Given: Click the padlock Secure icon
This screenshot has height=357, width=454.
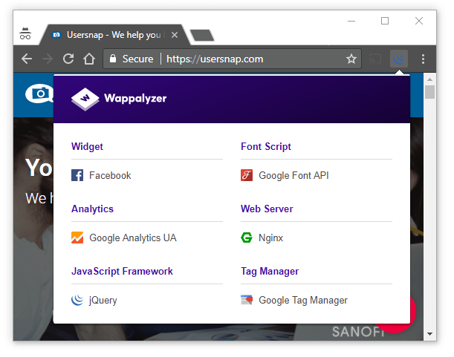Looking at the screenshot, I should point(113,59).
